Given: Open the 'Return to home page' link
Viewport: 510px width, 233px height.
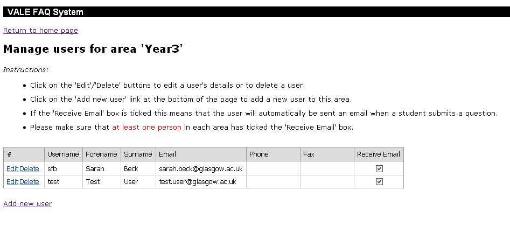Looking at the screenshot, I should click(x=40, y=31).
